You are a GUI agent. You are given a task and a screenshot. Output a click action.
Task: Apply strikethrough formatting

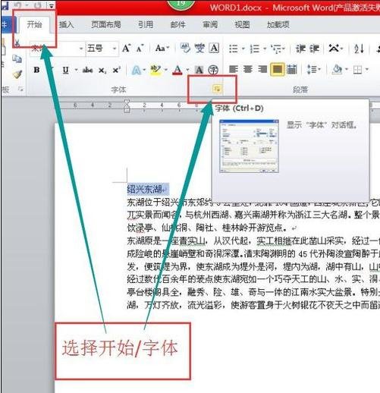click(87, 70)
